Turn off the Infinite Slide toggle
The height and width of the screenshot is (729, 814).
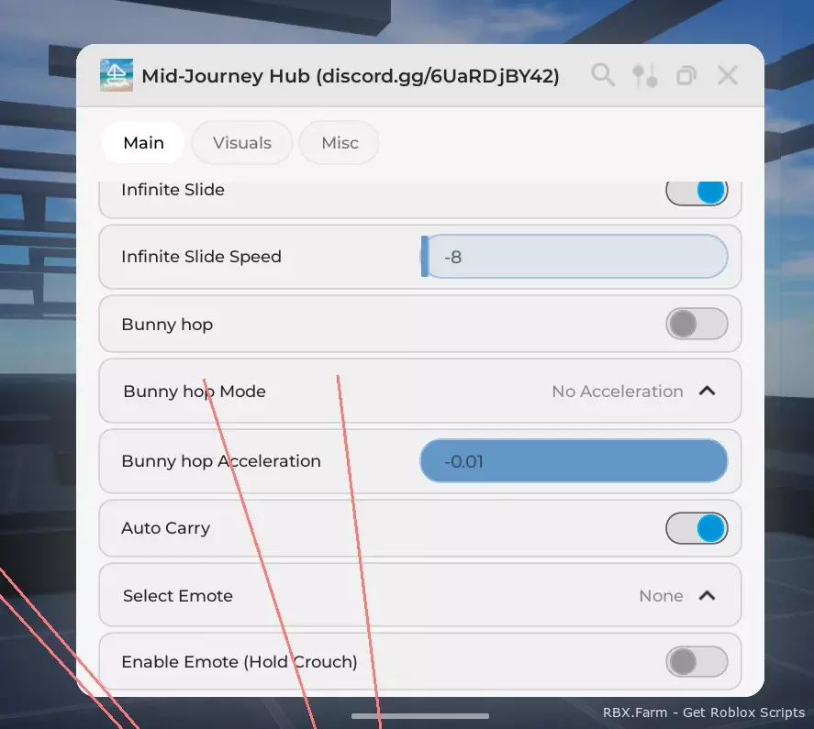[697, 192]
